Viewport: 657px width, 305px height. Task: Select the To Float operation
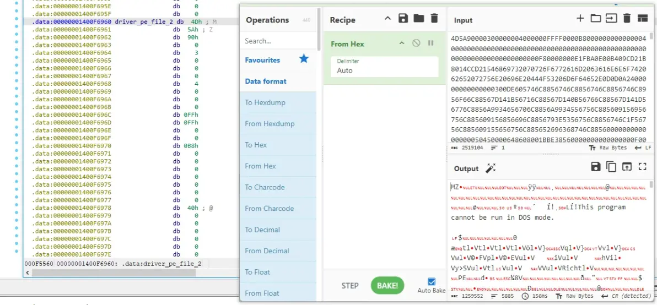[278, 272]
